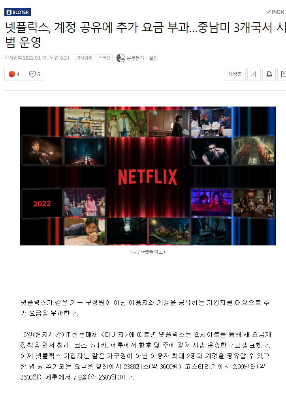
Task: Play audio with the 본문듣기 icon
Action: 120,58
